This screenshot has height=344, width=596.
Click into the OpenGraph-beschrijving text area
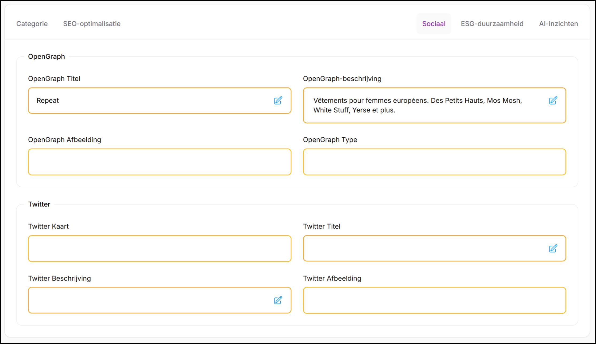coord(425,105)
